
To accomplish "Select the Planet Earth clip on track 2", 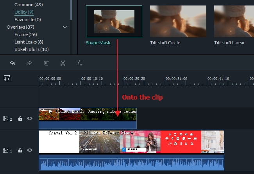I will click(x=88, y=118).
